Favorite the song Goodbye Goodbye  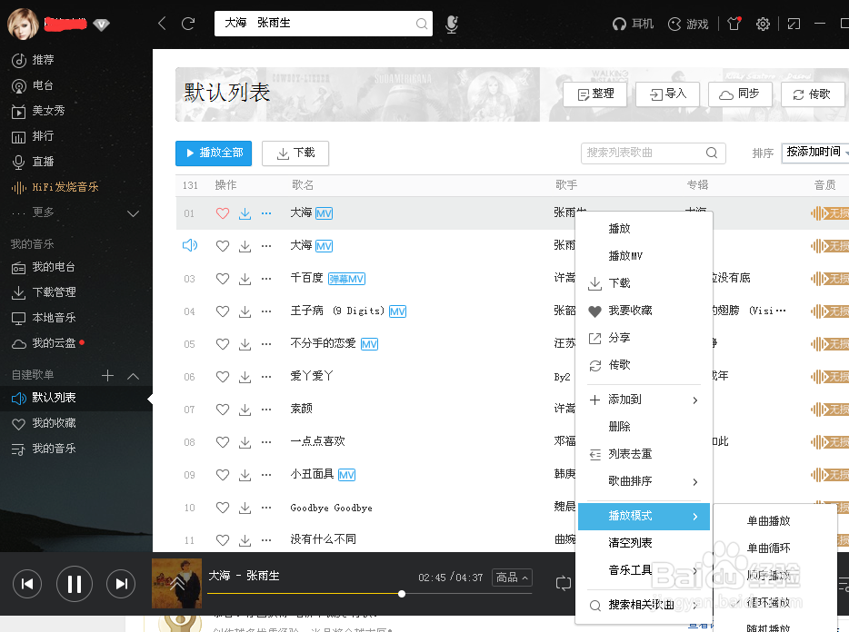(223, 508)
